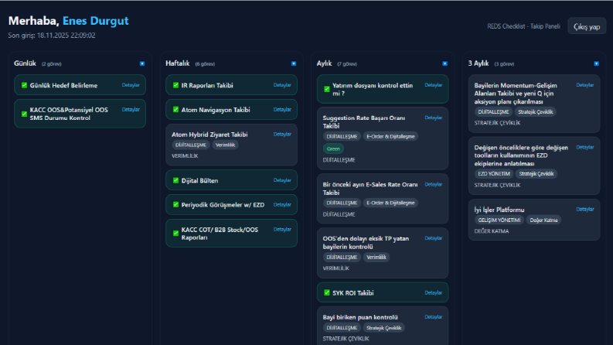Click the Atom Hybrid Ziyaret Takibi title
613x345 pixels.
pyautogui.click(x=209, y=135)
